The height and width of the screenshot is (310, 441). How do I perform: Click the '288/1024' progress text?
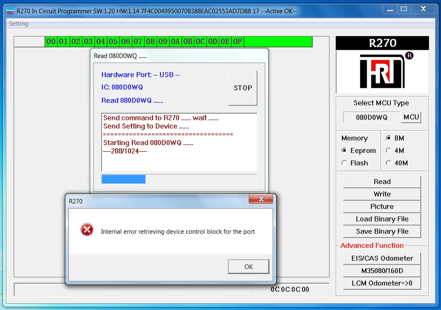tap(125, 151)
